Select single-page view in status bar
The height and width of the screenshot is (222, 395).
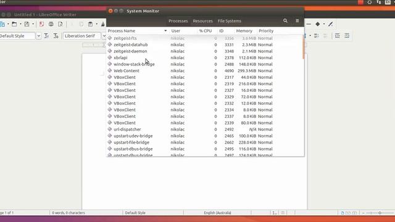pyautogui.click(x=343, y=213)
